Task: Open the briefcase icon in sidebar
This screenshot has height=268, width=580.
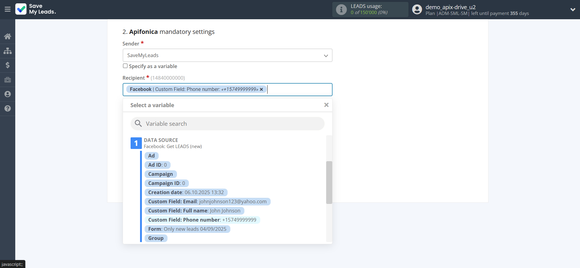Action: tap(8, 80)
